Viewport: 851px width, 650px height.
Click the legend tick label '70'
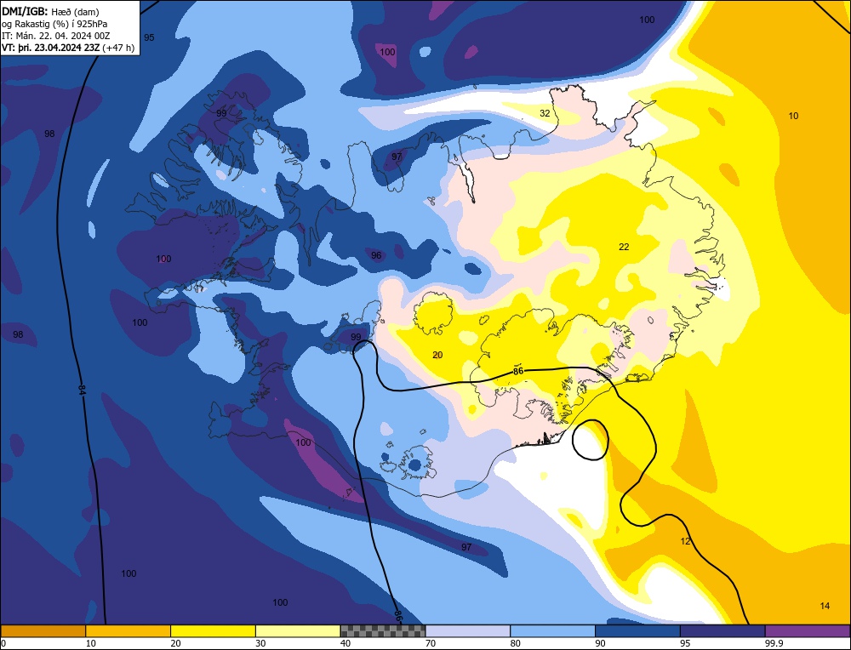pos(431,643)
